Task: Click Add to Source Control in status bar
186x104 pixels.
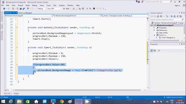Action: (x=174, y=97)
